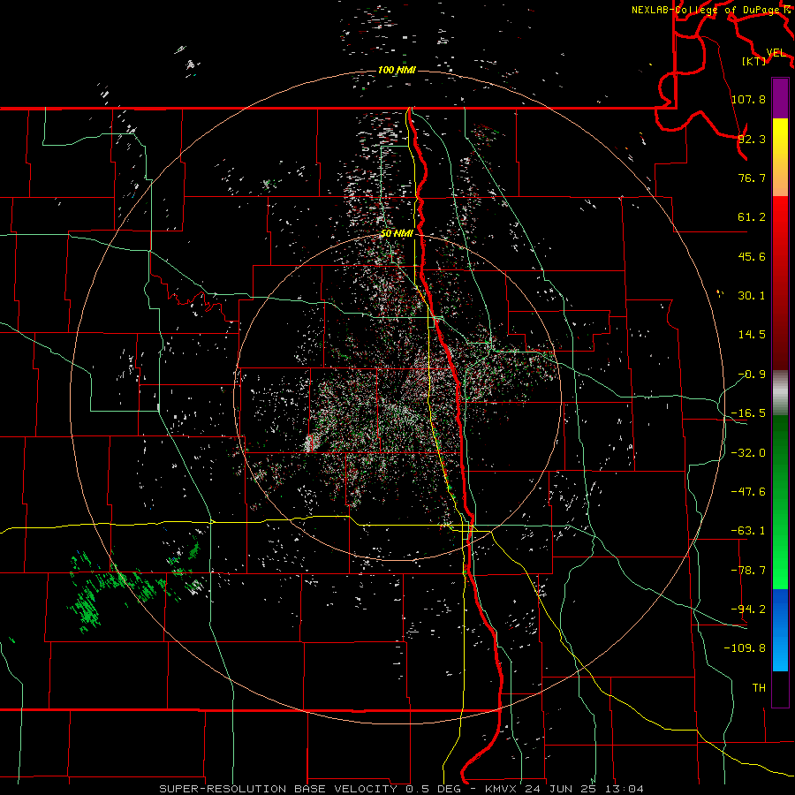Click the VEL legend title
Viewport: 795px width, 795px height.
coord(776,53)
